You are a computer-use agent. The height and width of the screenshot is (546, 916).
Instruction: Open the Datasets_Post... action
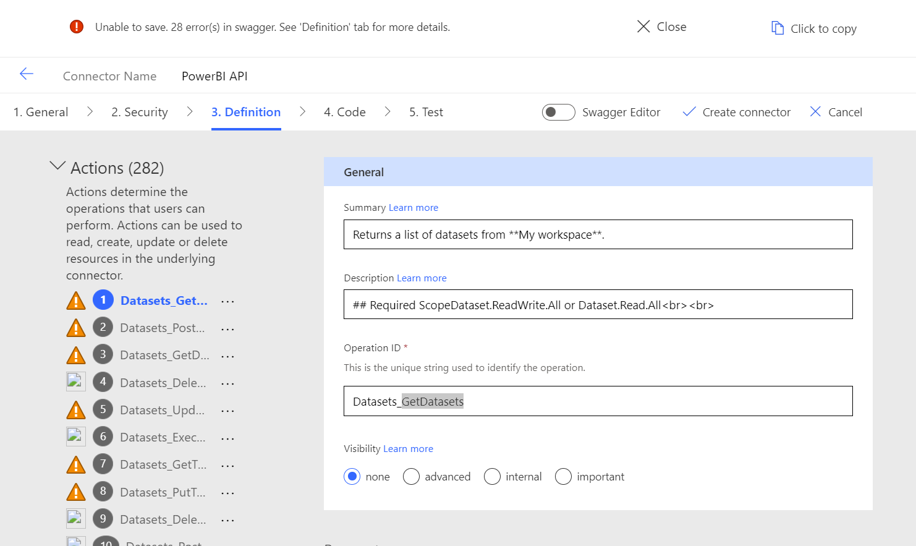[163, 328]
